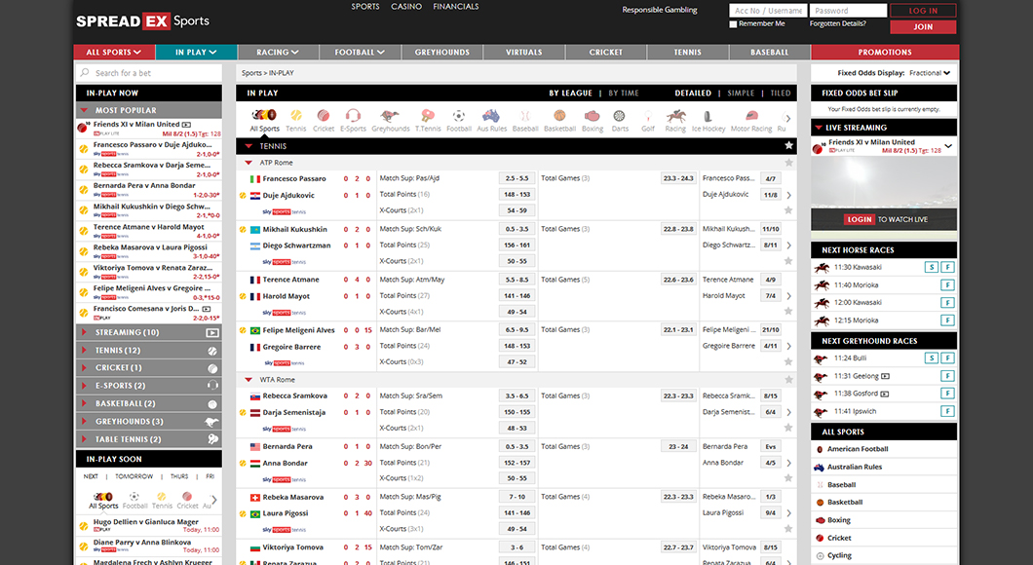Switch view to BY LEAGUE
This screenshot has width=1033, height=565.
570,94
